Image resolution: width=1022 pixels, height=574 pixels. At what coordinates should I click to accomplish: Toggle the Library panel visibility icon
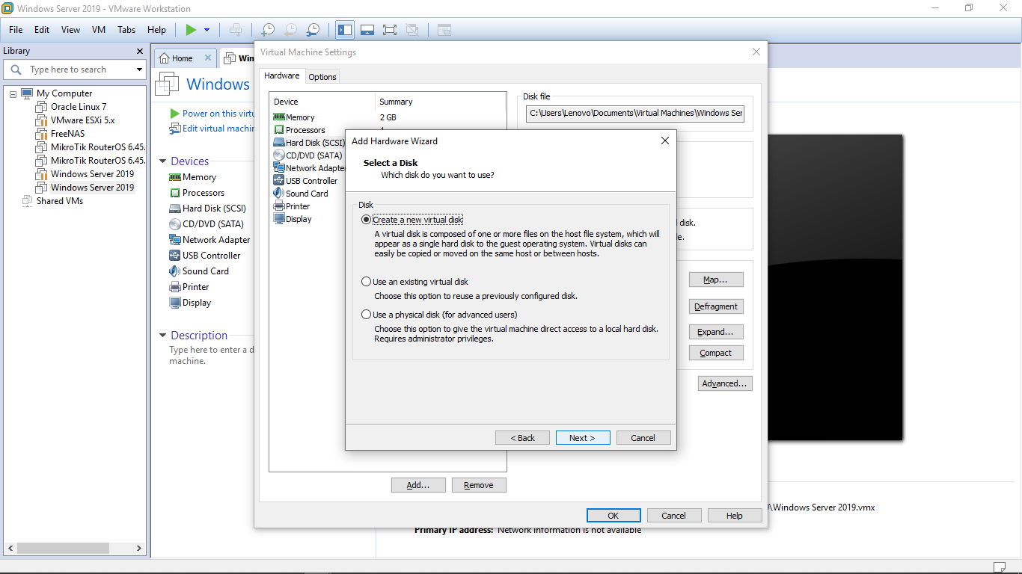click(x=345, y=30)
